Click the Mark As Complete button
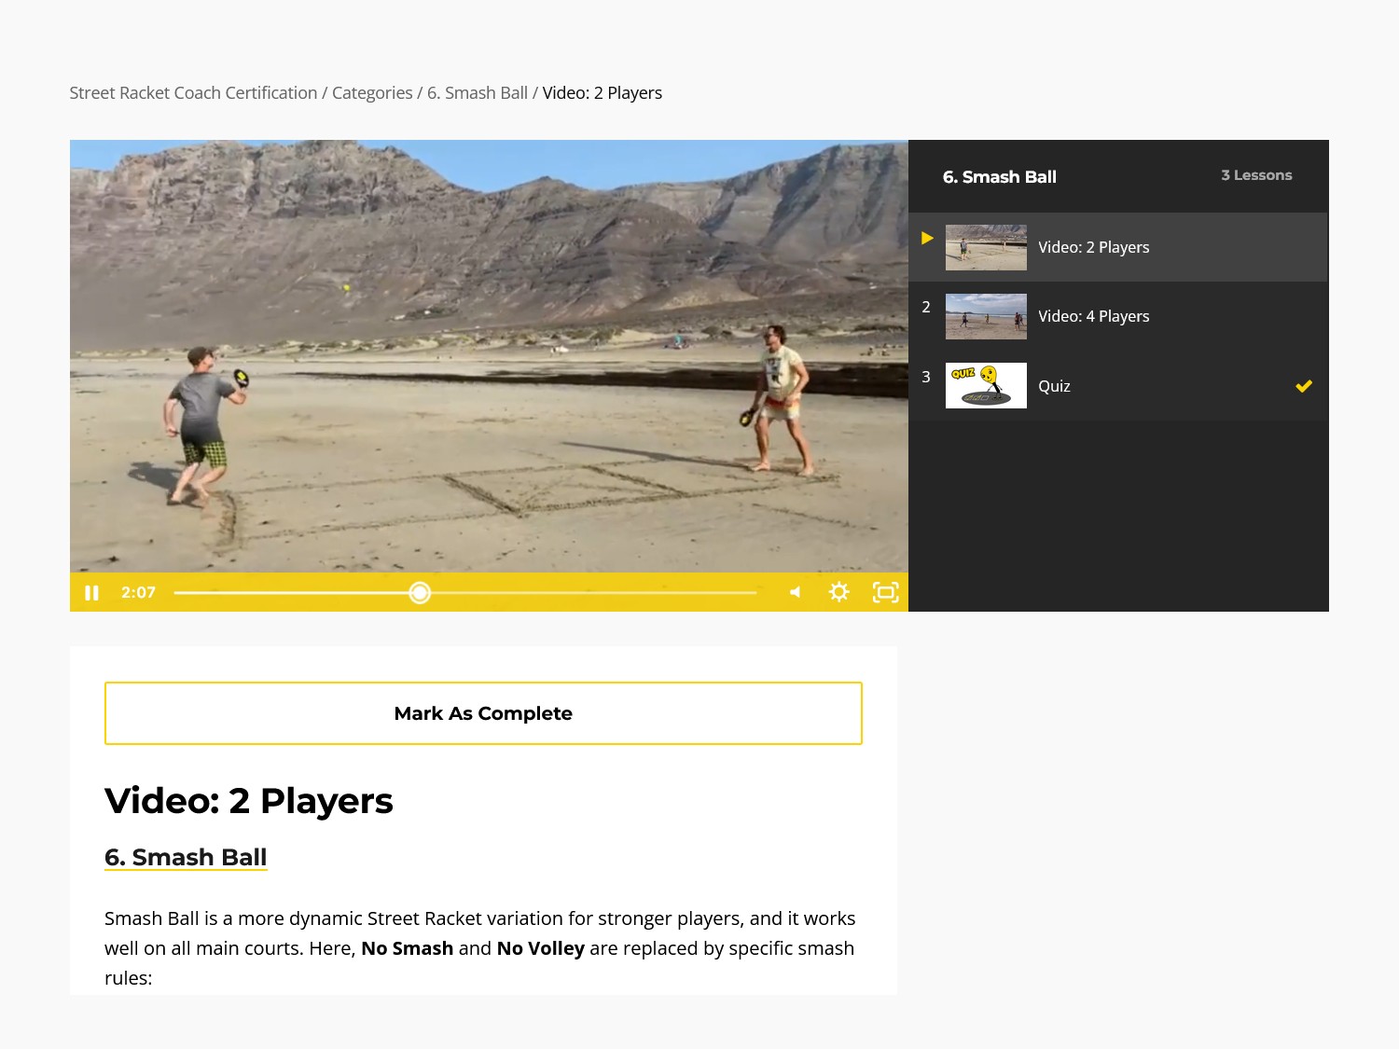The height and width of the screenshot is (1049, 1399). coord(483,713)
